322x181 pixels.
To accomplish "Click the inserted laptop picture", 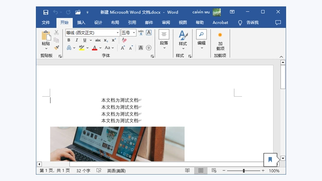I will click(117, 144).
